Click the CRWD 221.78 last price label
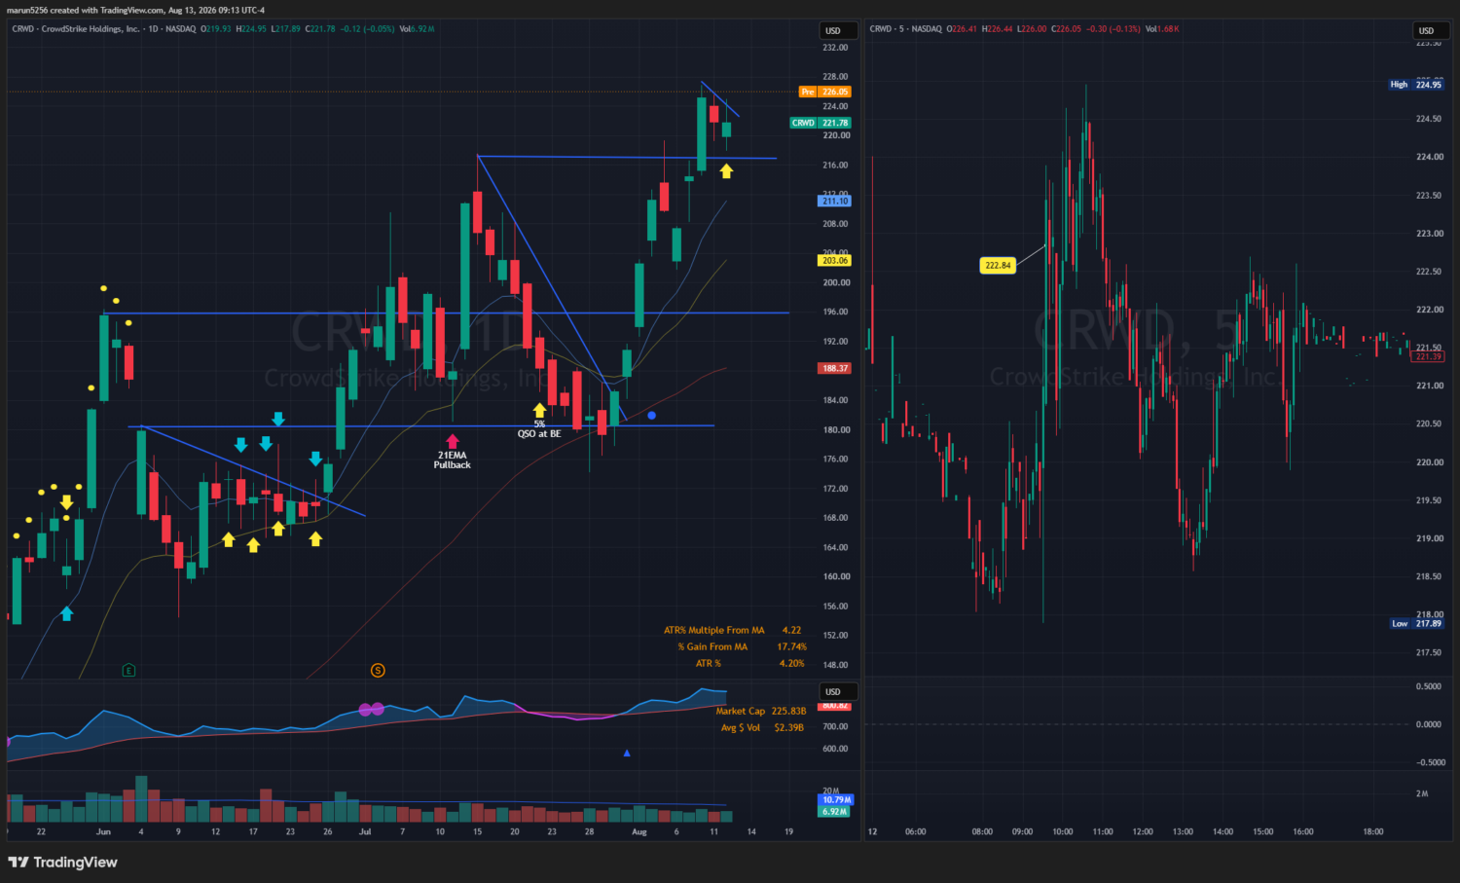 (821, 123)
